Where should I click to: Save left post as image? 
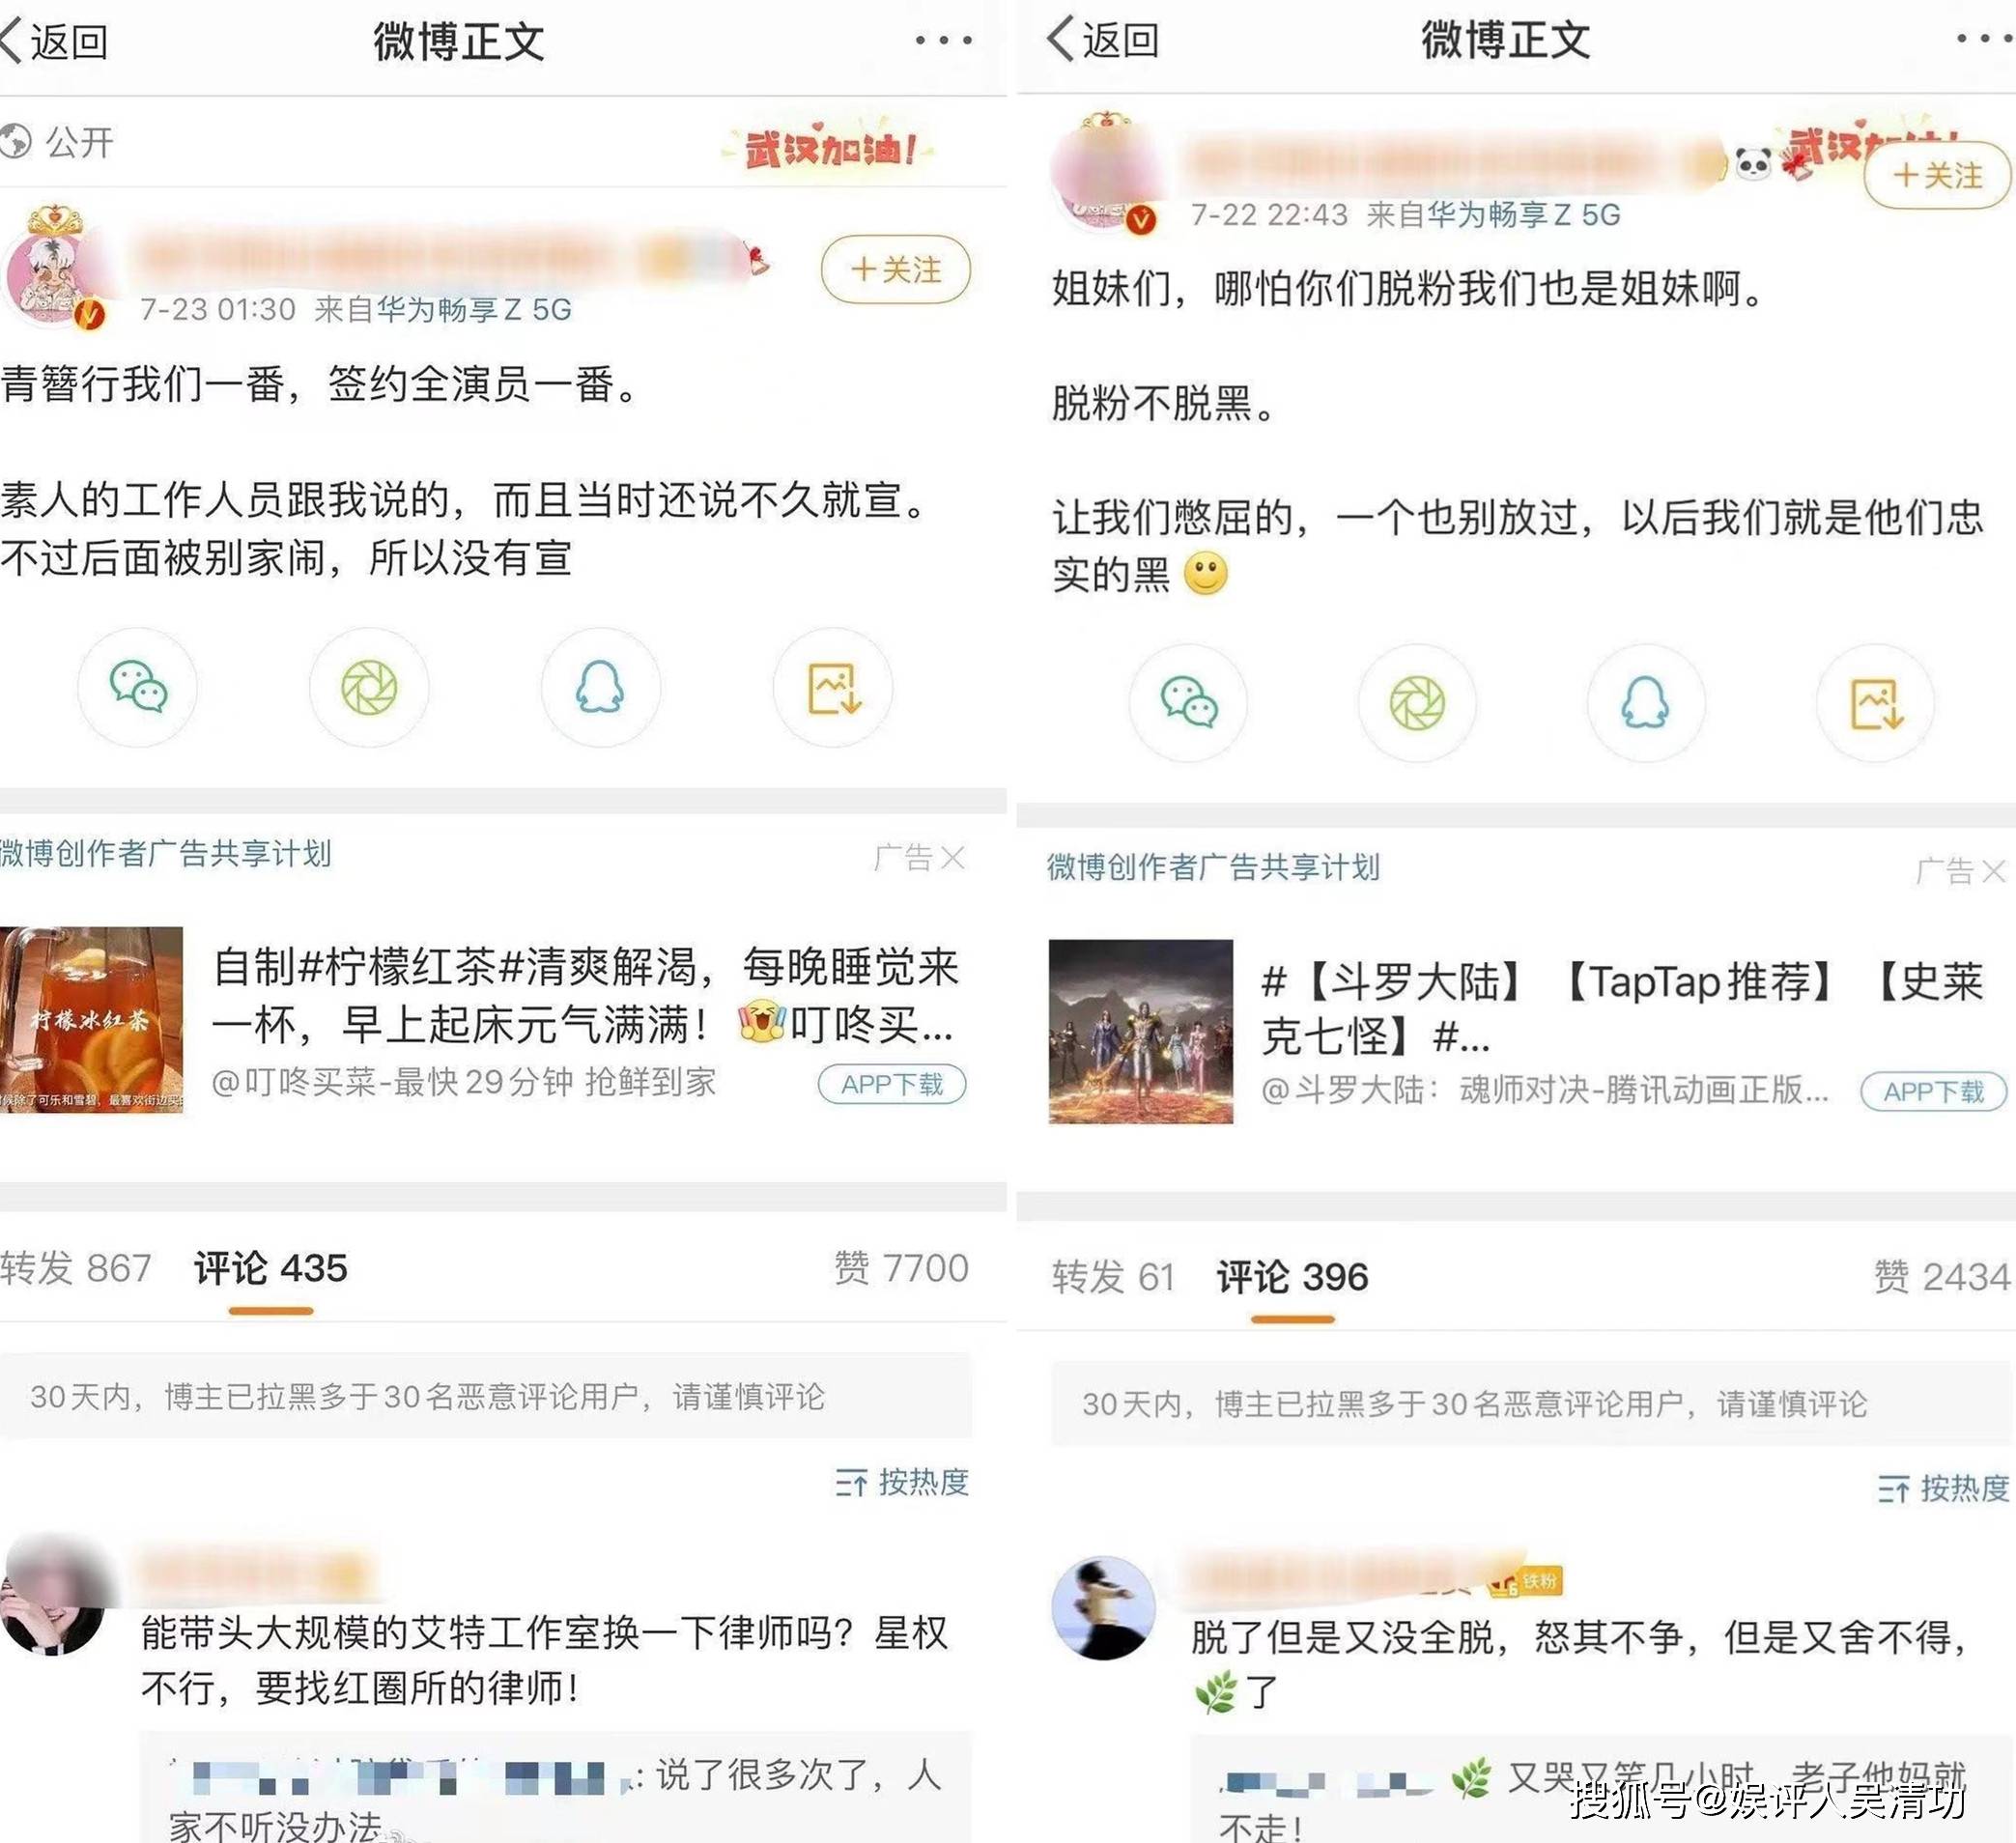pos(833,688)
